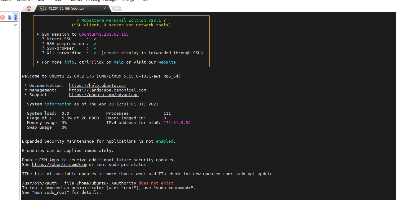Image resolution: width=396 pixels, height=200 pixels.
Task: Click the 'Users logged in:' label
Action: (126, 118)
